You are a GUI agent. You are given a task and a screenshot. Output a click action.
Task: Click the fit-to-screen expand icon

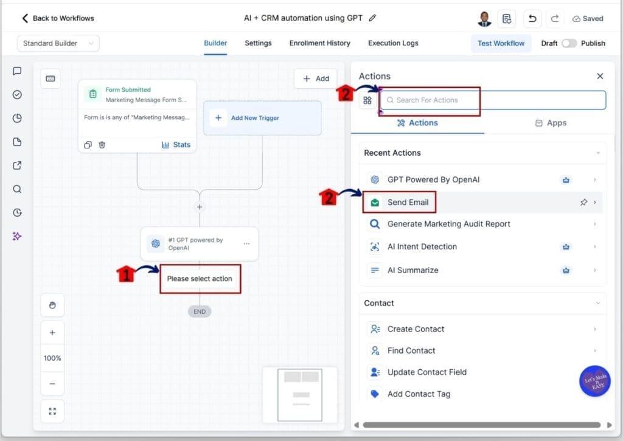pos(52,412)
